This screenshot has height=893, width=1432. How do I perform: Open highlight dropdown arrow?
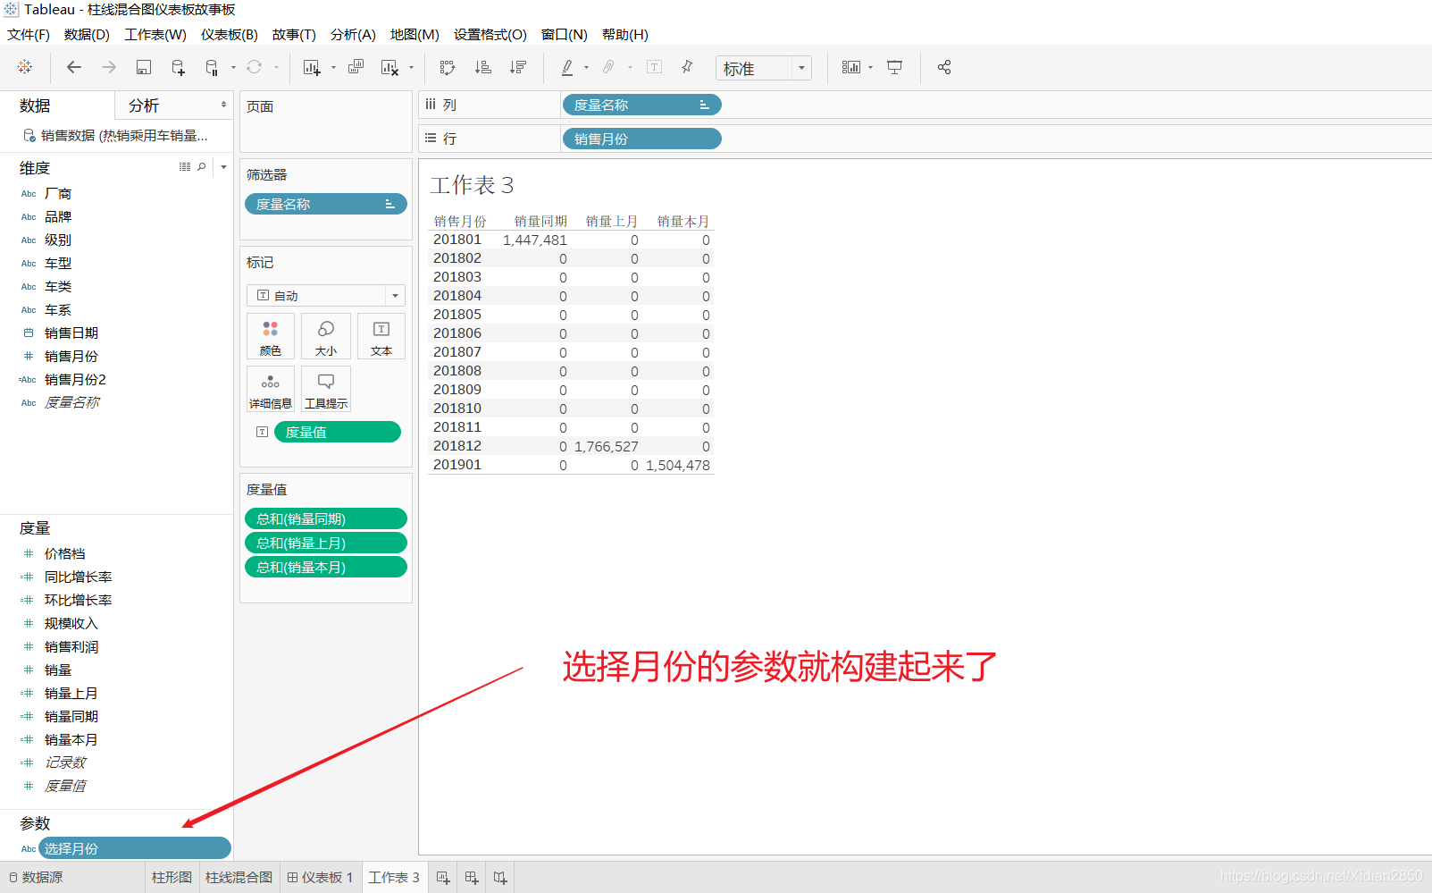tap(586, 67)
